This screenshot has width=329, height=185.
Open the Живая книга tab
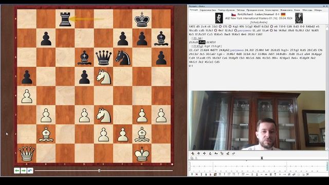click(x=286, y=10)
